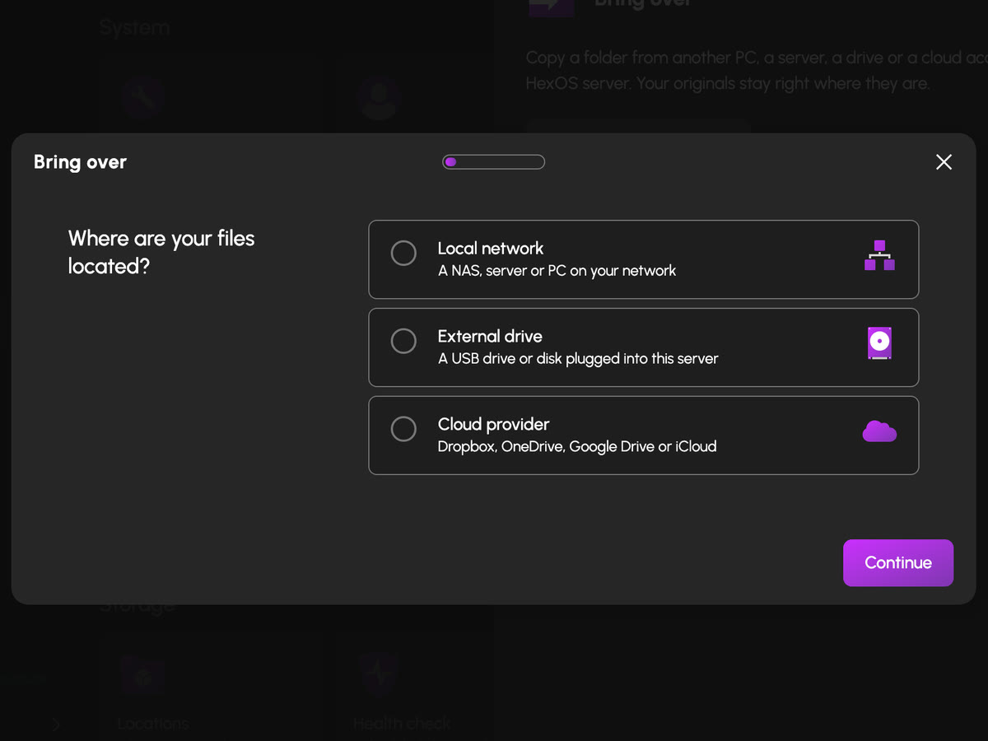Click the dimmed Locations icon in background
Screen dimensions: 988x741
(142, 677)
